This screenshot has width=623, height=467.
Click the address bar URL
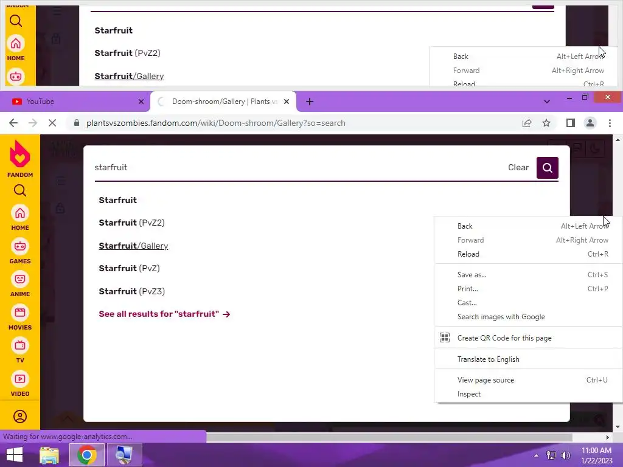click(x=216, y=123)
